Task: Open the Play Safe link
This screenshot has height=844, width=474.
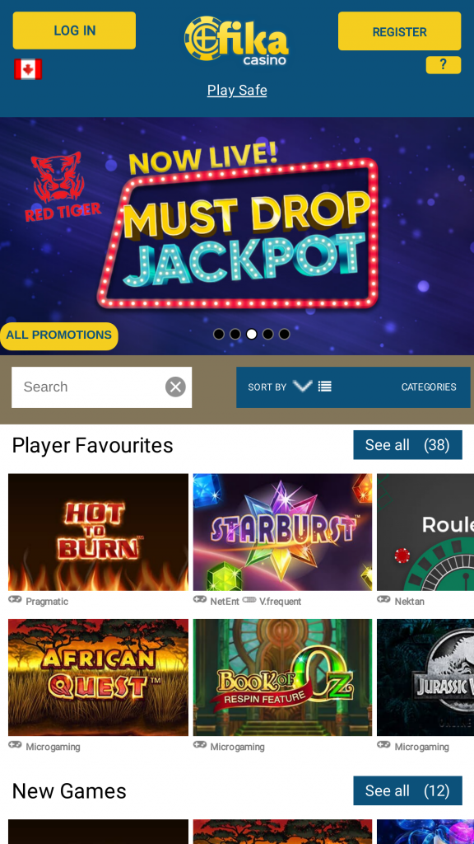Action: 237,91
